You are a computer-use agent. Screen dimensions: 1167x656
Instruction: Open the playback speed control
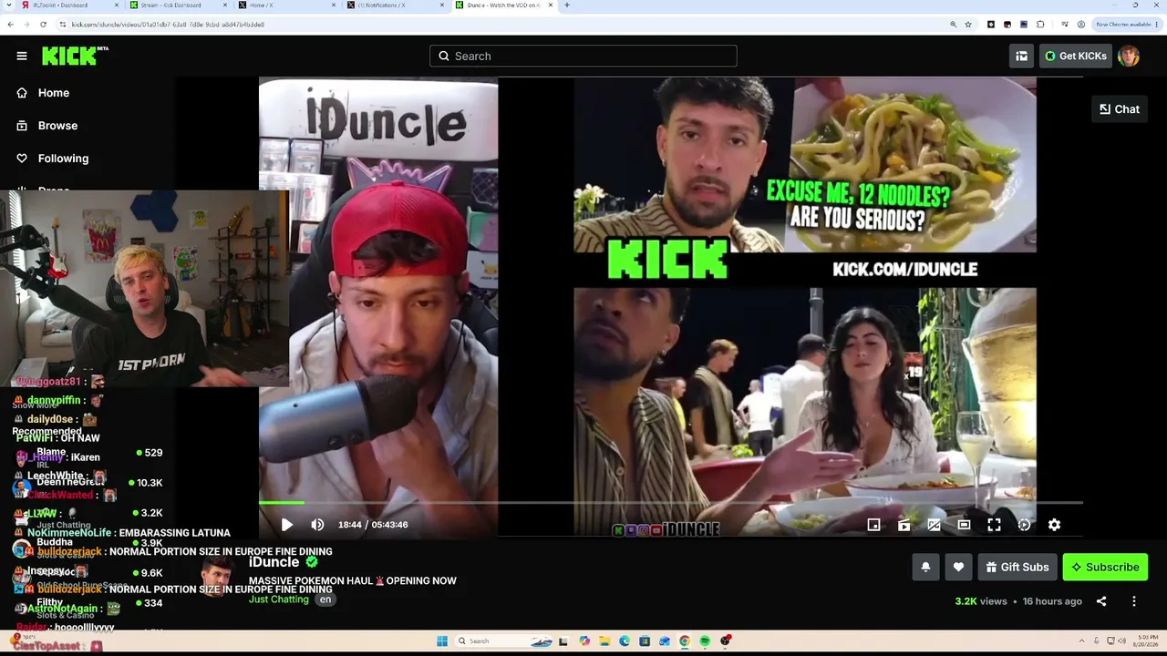[1024, 525]
